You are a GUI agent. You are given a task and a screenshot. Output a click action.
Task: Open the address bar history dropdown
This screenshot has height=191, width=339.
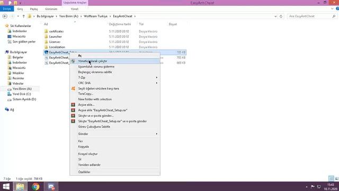point(275,16)
